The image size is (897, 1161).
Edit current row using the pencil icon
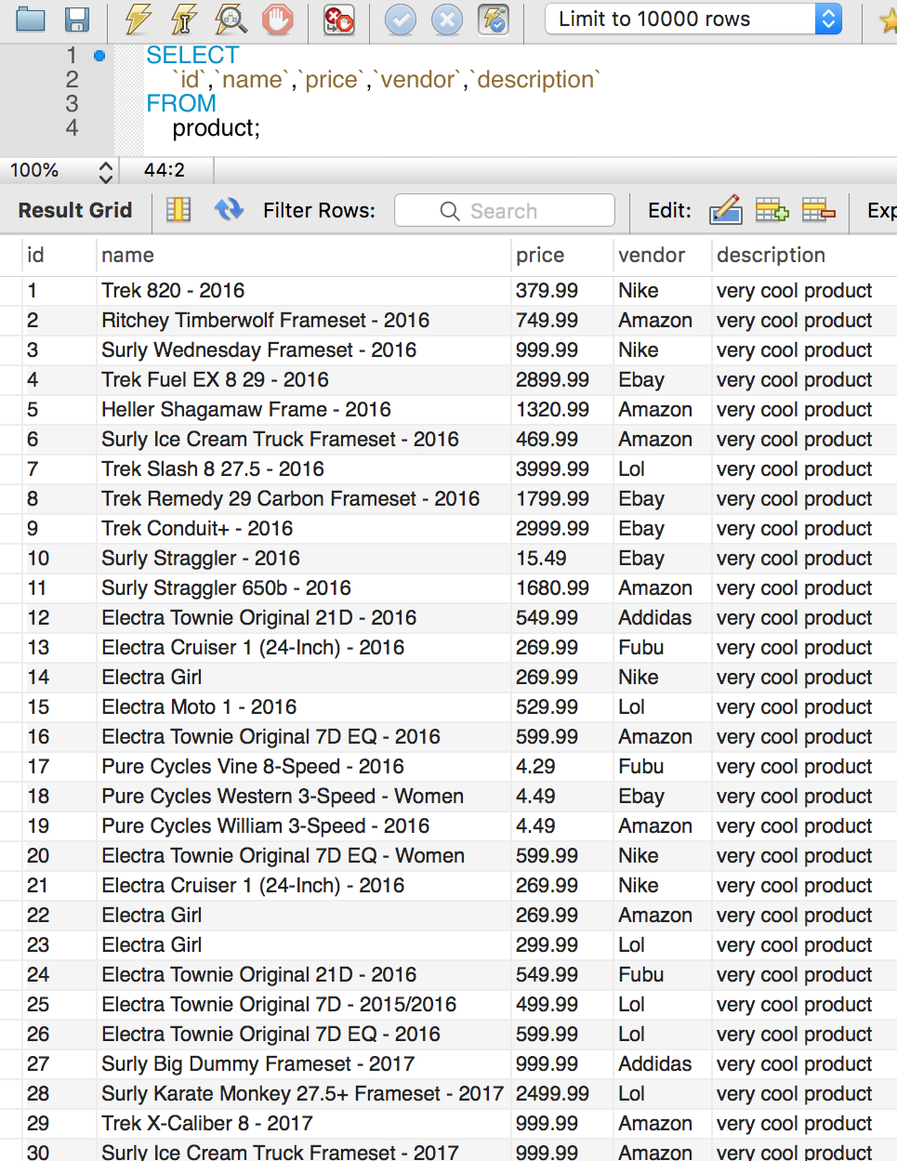pos(725,210)
